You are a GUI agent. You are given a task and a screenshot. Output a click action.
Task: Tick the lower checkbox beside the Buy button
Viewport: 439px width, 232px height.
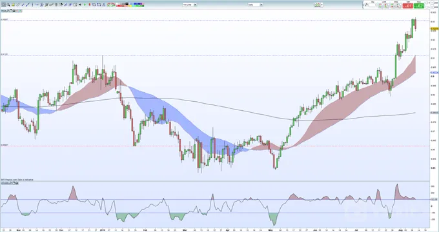point(427,7)
